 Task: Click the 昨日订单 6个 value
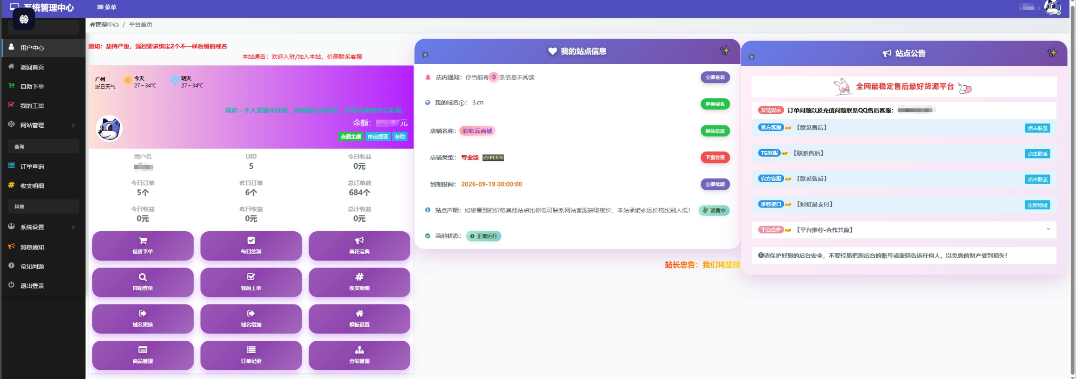pyautogui.click(x=251, y=193)
